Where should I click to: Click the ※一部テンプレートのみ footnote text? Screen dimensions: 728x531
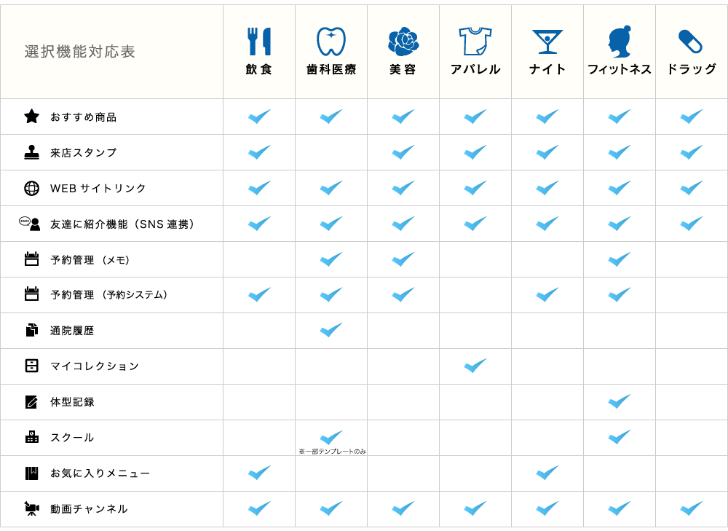coord(332,452)
